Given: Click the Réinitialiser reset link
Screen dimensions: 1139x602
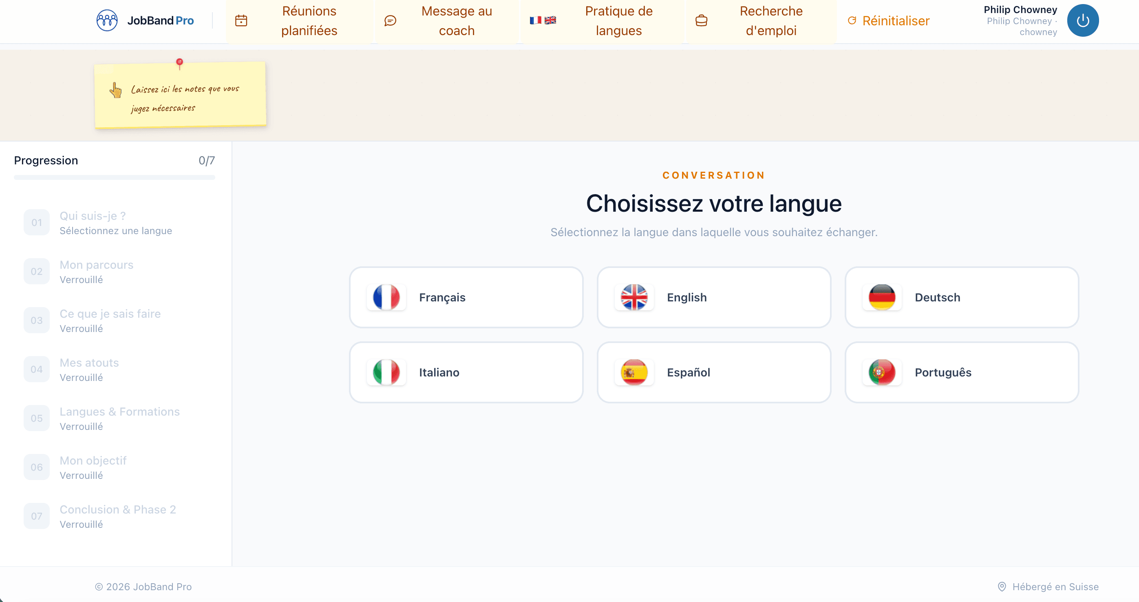Looking at the screenshot, I should point(889,21).
